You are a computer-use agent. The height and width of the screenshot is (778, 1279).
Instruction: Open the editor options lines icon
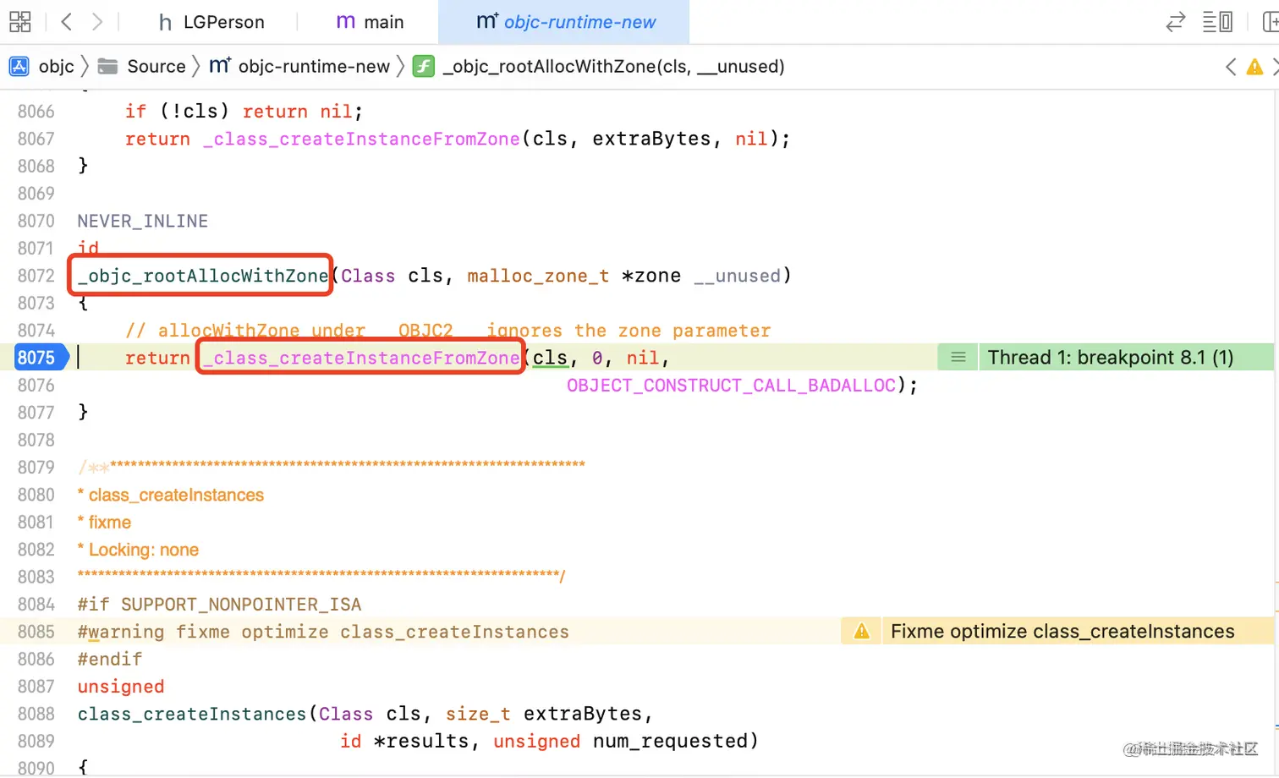1217,22
